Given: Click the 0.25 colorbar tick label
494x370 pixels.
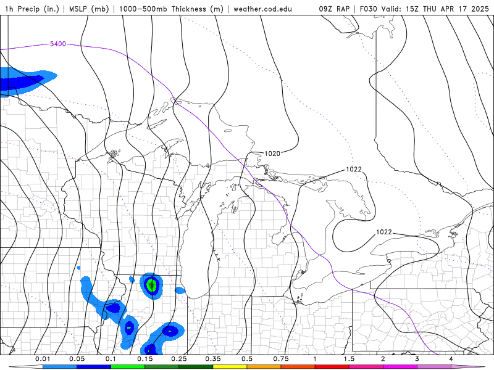Looking at the screenshot, I should click(179, 359).
